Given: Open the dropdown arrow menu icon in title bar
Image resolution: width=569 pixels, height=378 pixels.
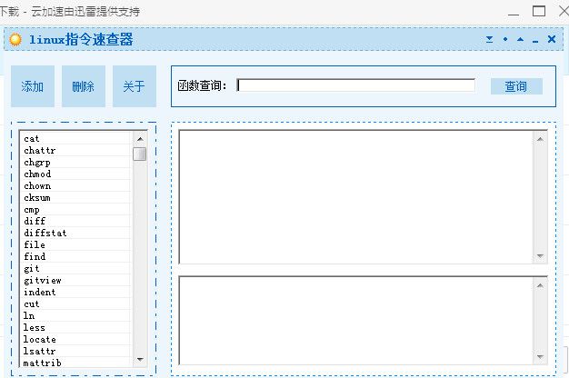Looking at the screenshot, I should click(x=490, y=39).
